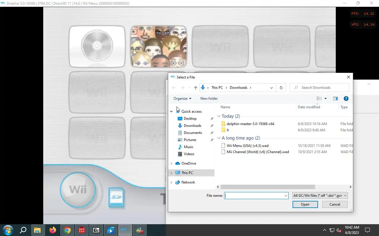The height and width of the screenshot is (236, 379).
Task: Click Downloads in the address breadcrumb
Action: tap(238, 88)
